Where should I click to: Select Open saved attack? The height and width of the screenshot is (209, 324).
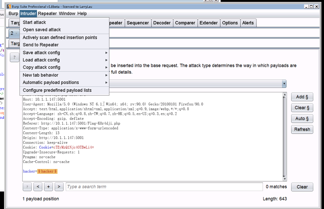(x=64, y=30)
